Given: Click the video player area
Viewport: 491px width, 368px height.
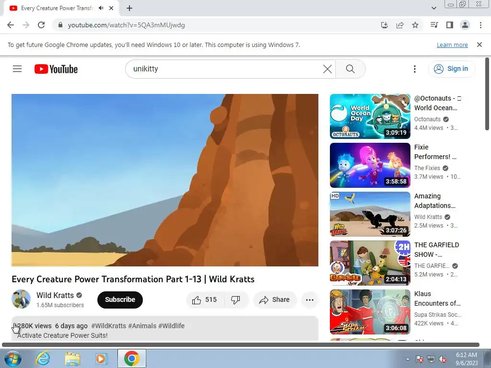Looking at the screenshot, I should tap(165, 180).
